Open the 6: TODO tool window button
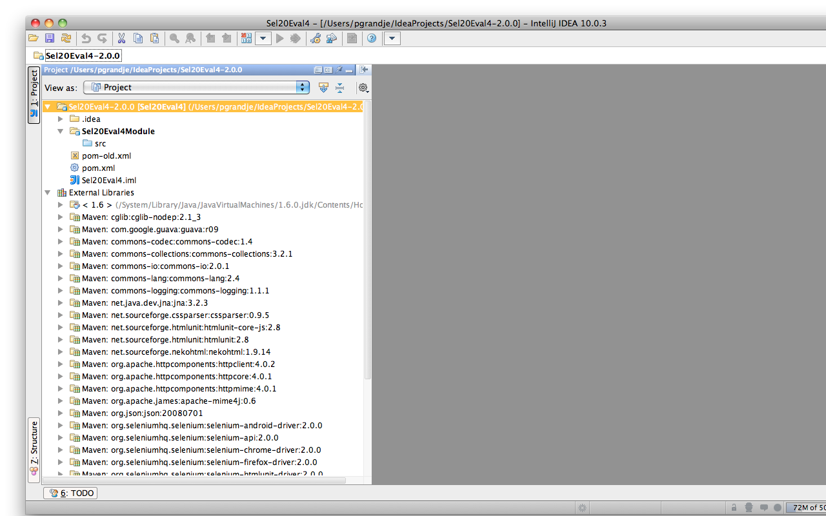Viewport: 826px width, 516px height. 70,493
